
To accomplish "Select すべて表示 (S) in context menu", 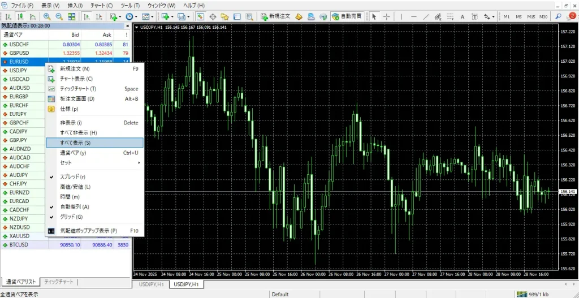I will [94, 143].
